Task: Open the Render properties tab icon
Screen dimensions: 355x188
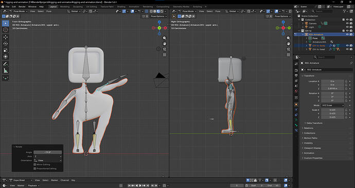Action: (x=296, y=70)
